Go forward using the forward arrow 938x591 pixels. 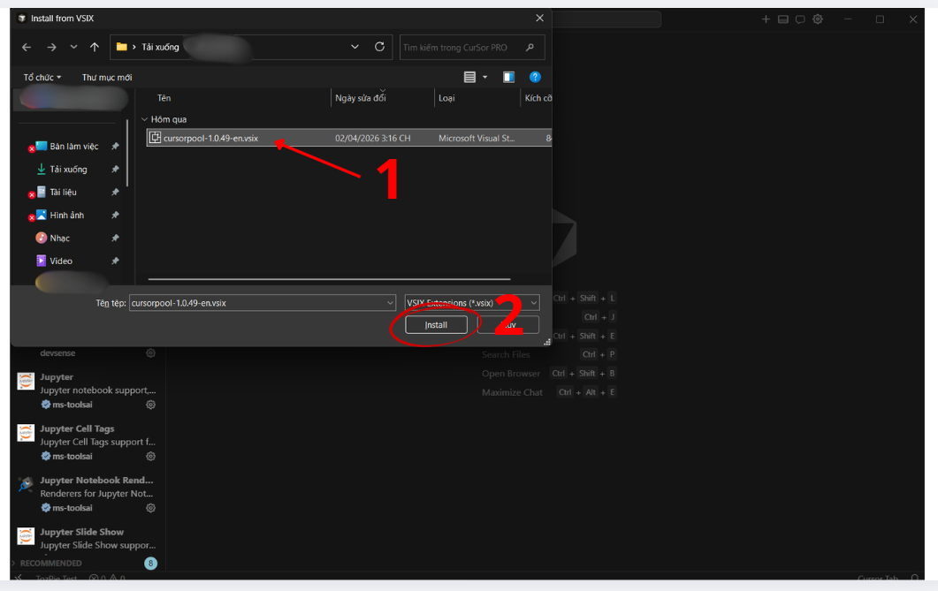point(51,47)
